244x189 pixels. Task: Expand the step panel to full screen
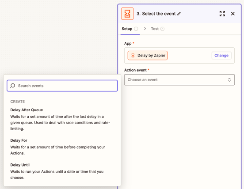pos(222,14)
